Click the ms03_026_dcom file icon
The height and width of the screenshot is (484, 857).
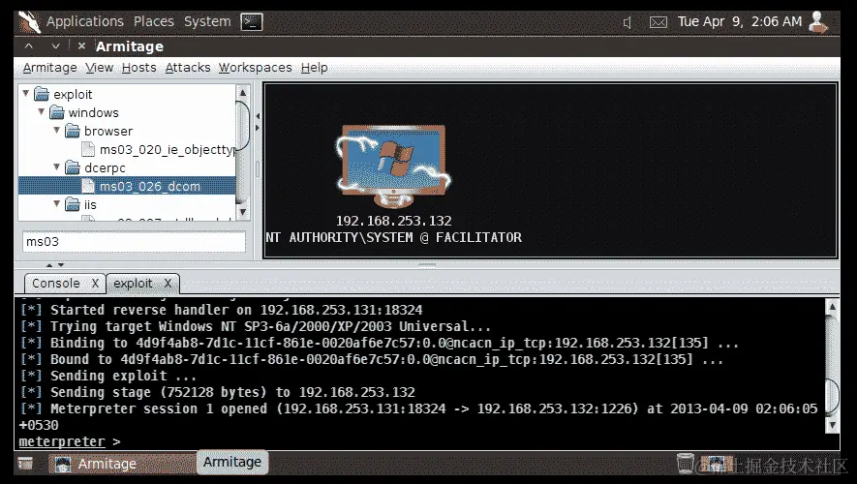(88, 186)
